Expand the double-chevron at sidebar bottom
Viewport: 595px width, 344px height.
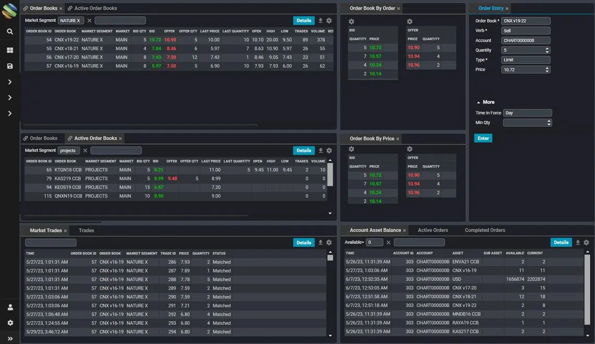(10, 339)
